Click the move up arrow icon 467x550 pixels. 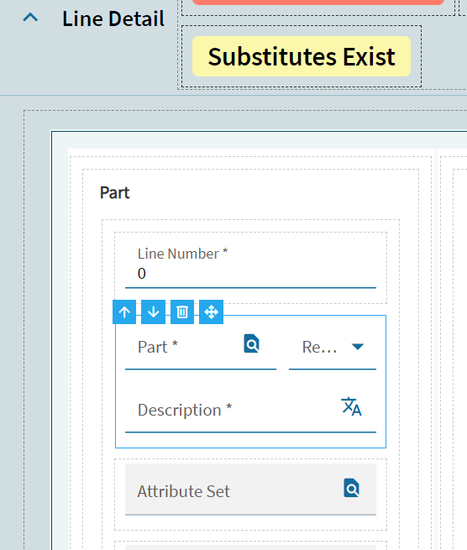tap(124, 312)
